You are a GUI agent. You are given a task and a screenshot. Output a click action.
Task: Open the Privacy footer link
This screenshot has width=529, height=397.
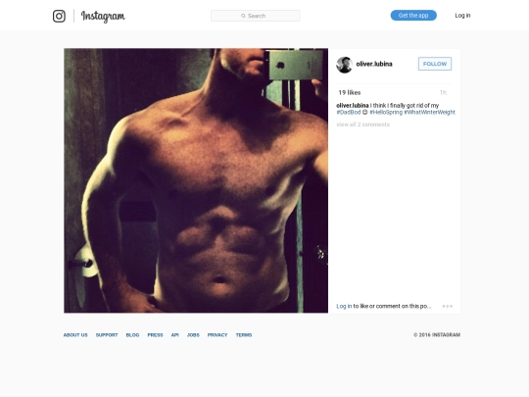[217, 335]
